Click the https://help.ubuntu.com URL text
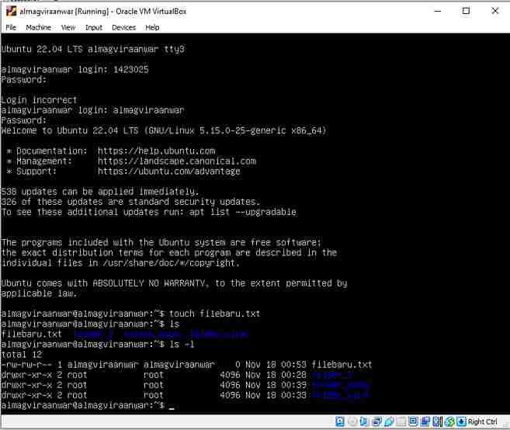This screenshot has height=430, width=510. coord(157,151)
